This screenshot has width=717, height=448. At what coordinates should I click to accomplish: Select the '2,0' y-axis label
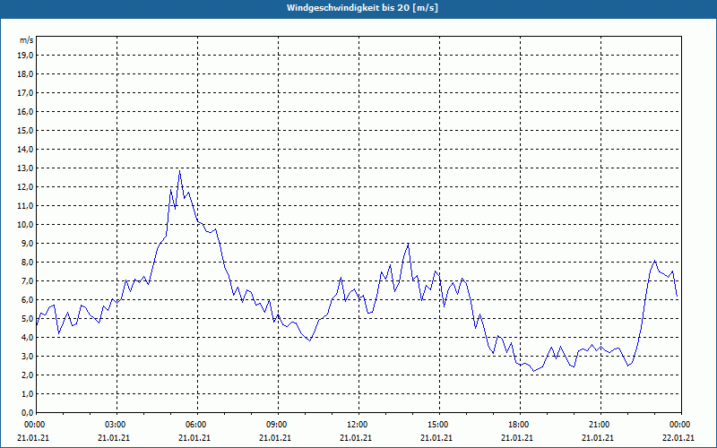[27, 375]
